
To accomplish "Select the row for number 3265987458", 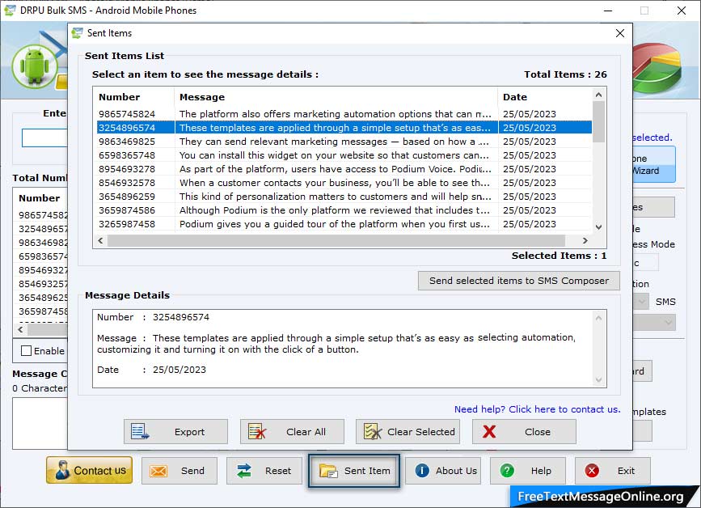I will click(x=344, y=224).
